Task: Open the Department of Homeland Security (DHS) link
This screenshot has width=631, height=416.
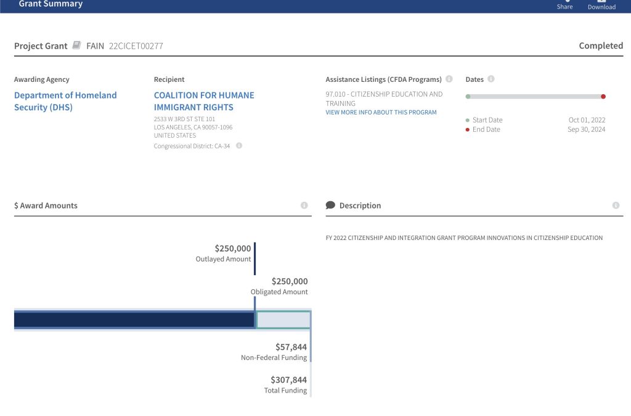Action: point(65,101)
